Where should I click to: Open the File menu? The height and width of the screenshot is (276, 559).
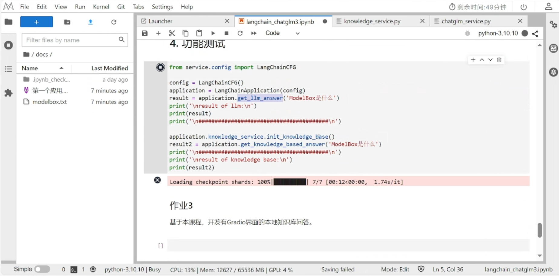[x=25, y=7]
